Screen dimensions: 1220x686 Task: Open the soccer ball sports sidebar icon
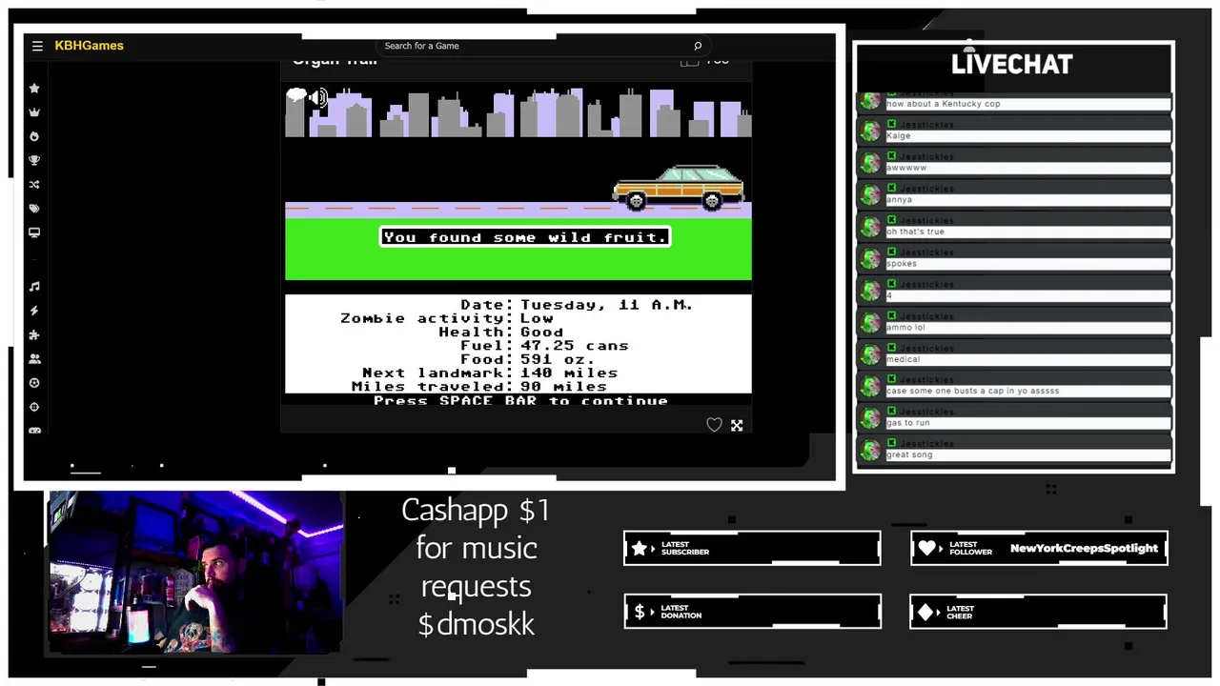pos(34,383)
